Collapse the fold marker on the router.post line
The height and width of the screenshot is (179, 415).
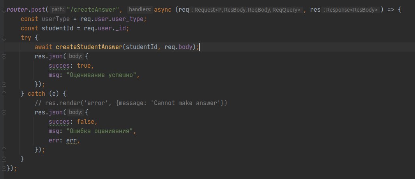tap(4, 10)
